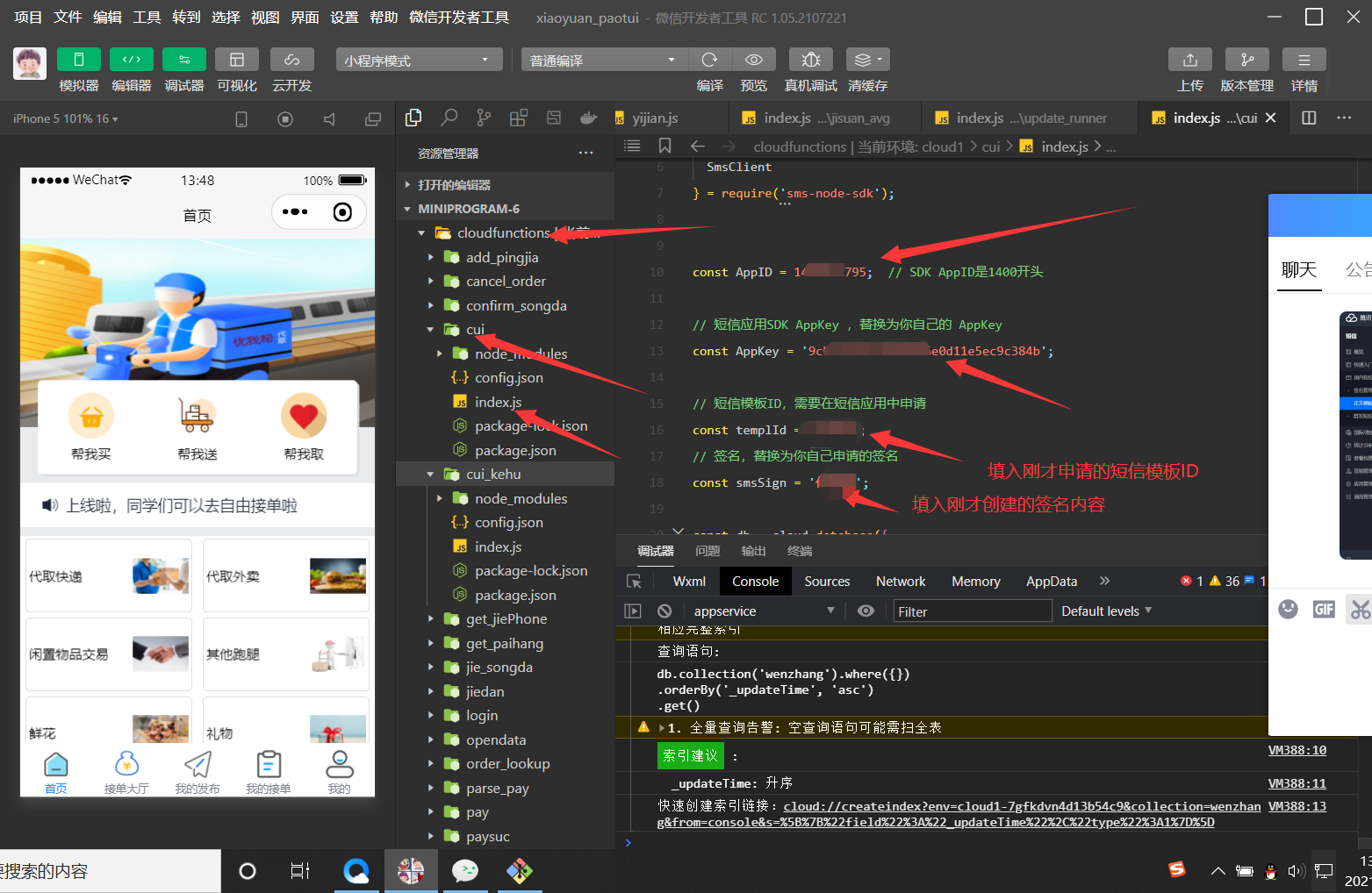Screen dimensions: 1372x893
Task: Collapse the cui folder in resource explorer
Action: [x=431, y=329]
